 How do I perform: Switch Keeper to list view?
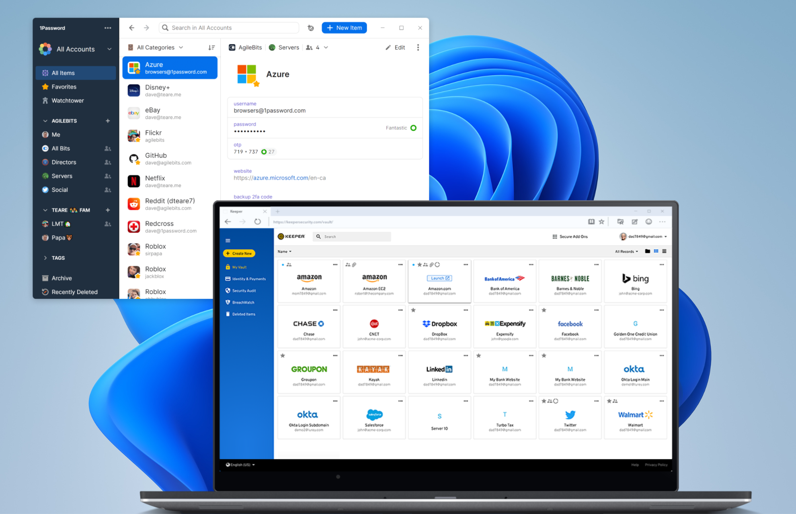point(664,251)
